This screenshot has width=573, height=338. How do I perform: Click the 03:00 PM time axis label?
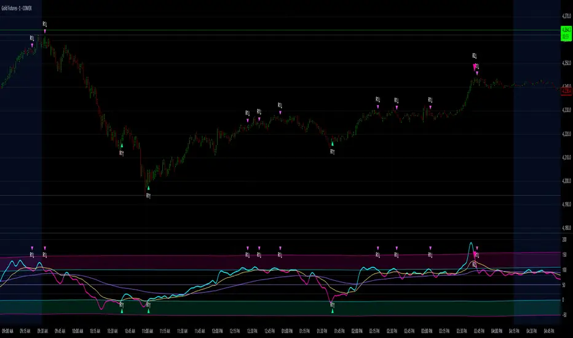427,331
